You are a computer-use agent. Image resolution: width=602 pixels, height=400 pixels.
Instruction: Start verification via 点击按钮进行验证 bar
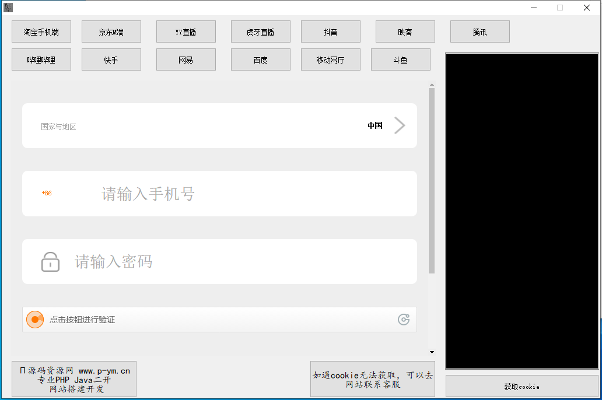[219, 320]
